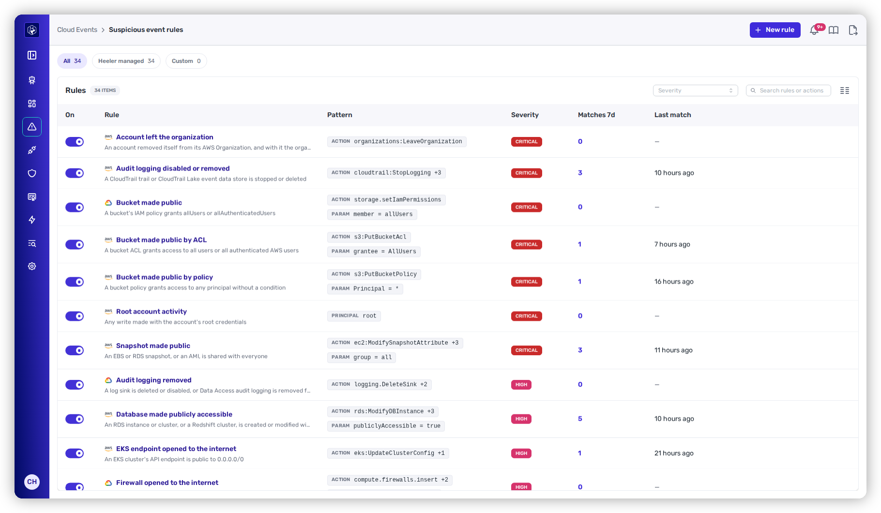Open the Severity filter dropdown
Image resolution: width=881 pixels, height=513 pixels.
[695, 91]
